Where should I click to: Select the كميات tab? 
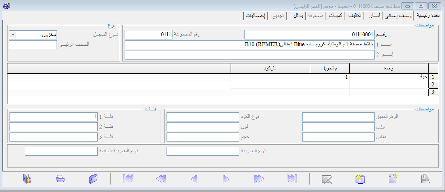coord(335,16)
